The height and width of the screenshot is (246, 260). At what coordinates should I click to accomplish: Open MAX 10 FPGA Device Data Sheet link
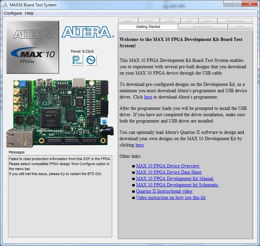pos(169,172)
